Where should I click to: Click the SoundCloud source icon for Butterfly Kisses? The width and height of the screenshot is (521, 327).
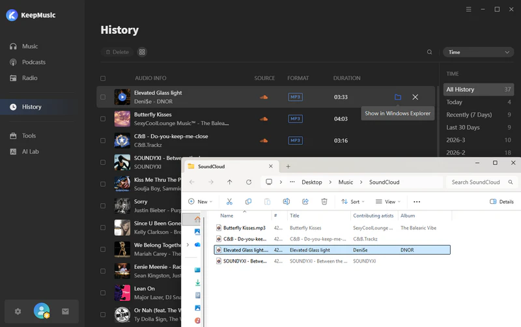pos(264,119)
